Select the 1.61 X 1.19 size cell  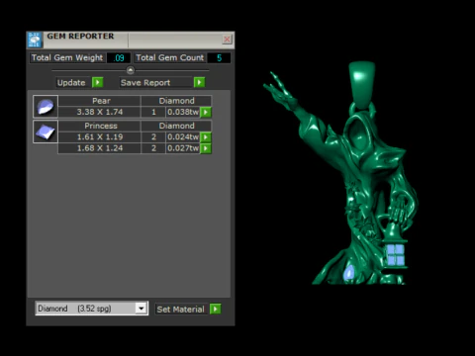point(100,137)
